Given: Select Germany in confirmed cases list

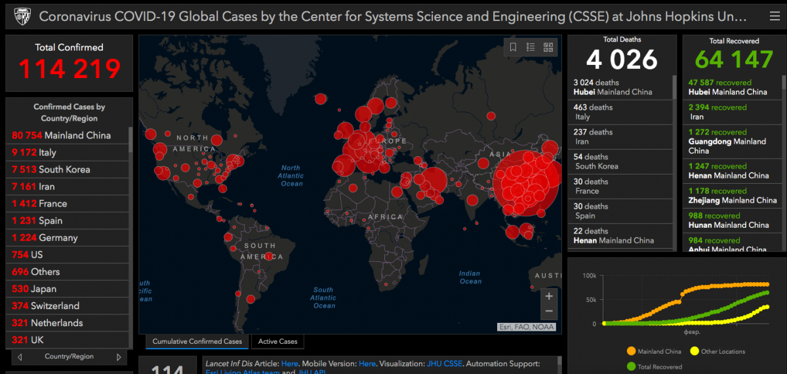Looking at the screenshot, I should pyautogui.click(x=68, y=238).
